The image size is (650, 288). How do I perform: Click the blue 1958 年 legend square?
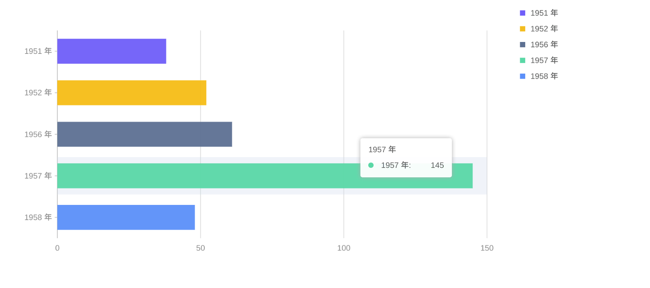[522, 76]
